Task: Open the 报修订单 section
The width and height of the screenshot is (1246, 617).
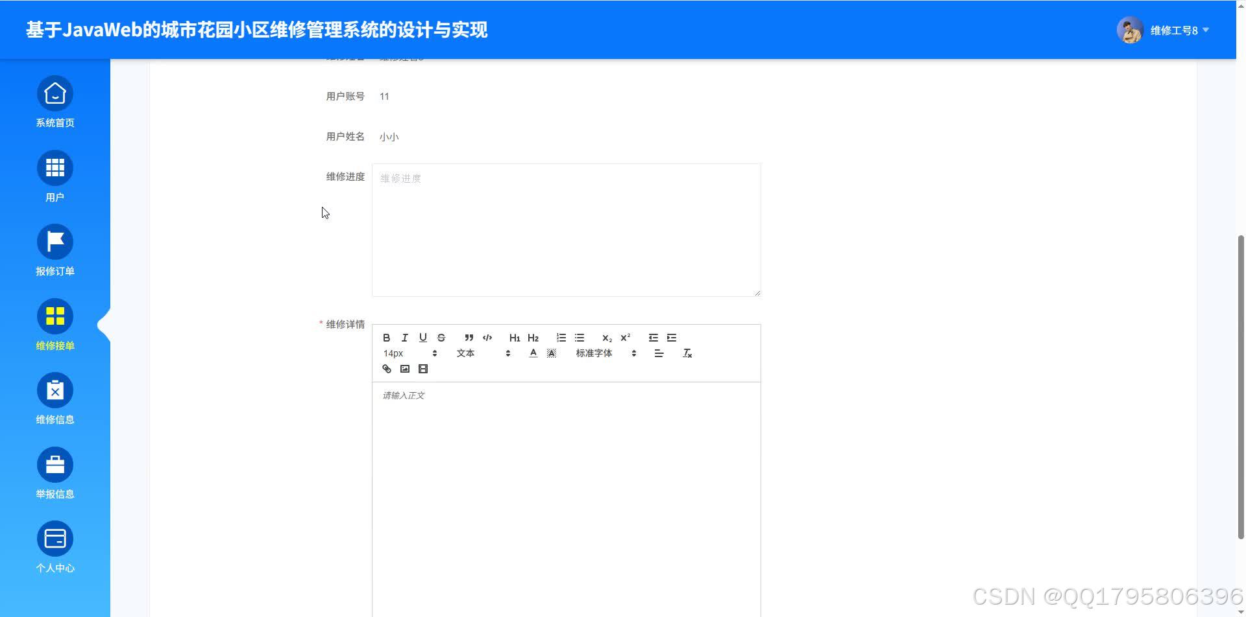Action: tap(55, 251)
